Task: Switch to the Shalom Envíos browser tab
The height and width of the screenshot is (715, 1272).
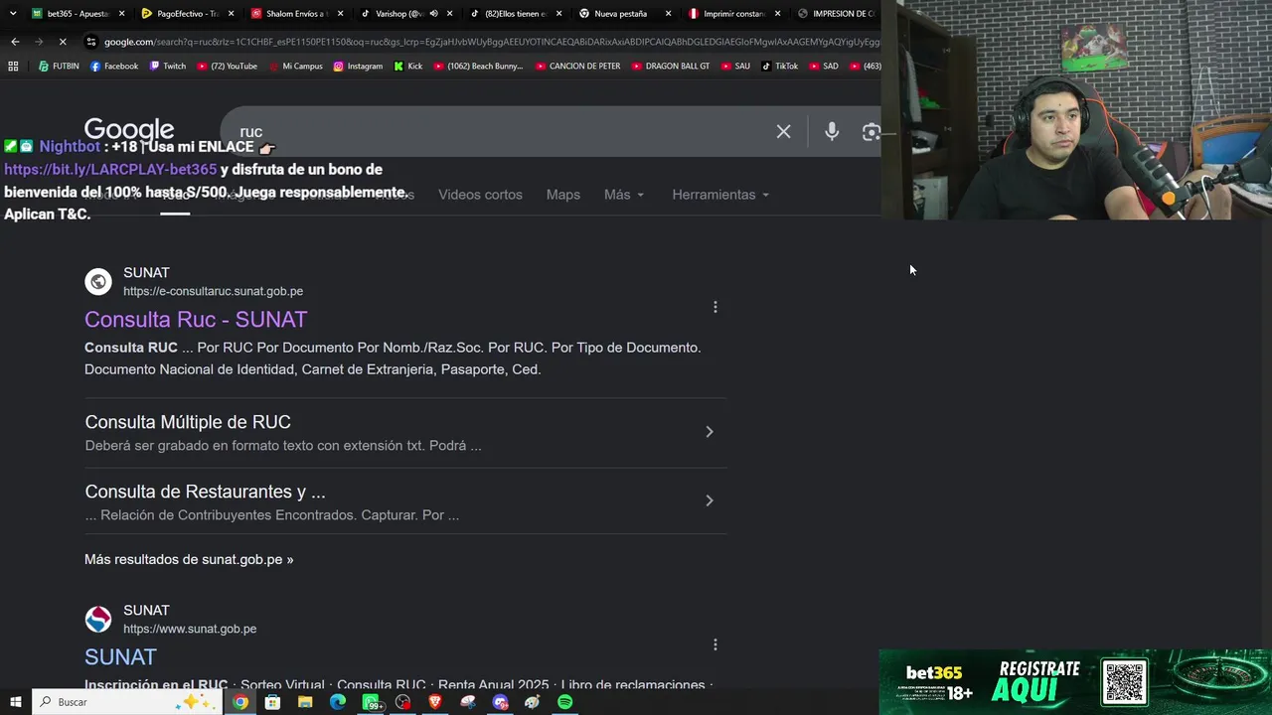Action: pyautogui.click(x=296, y=14)
